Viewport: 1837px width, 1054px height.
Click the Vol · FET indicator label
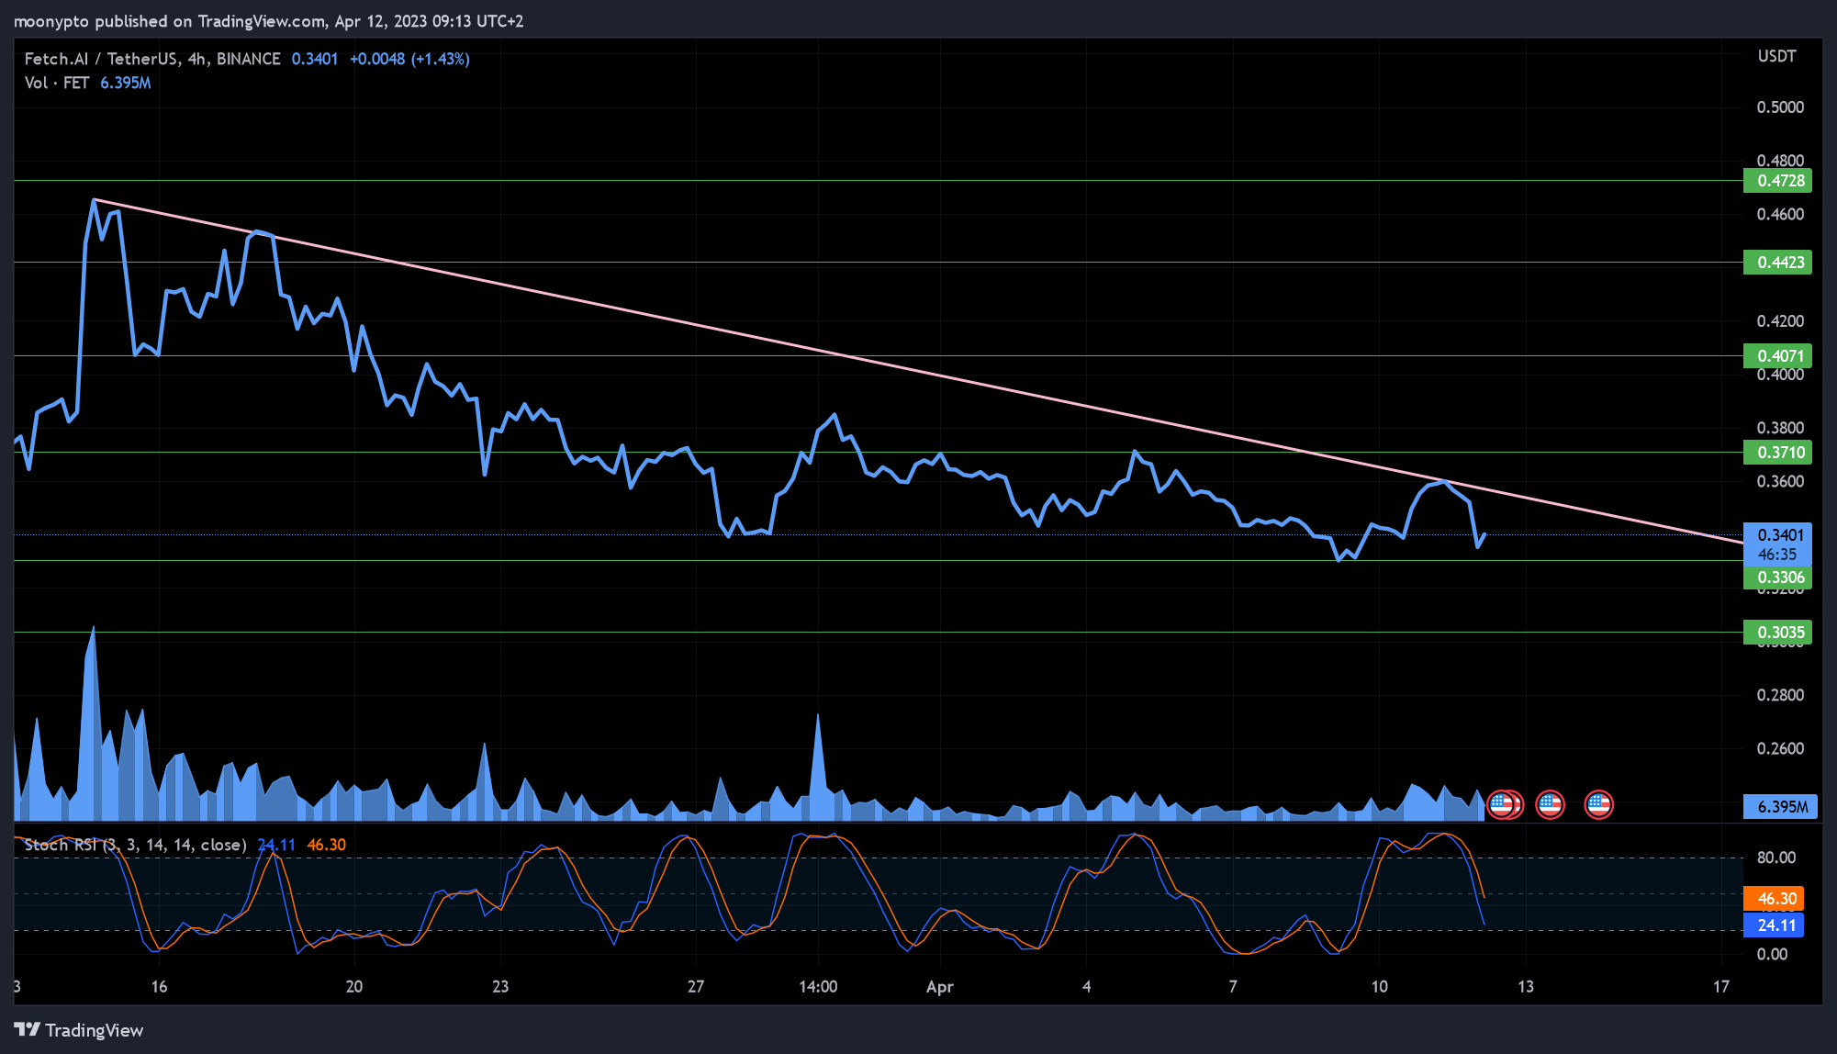57,83
